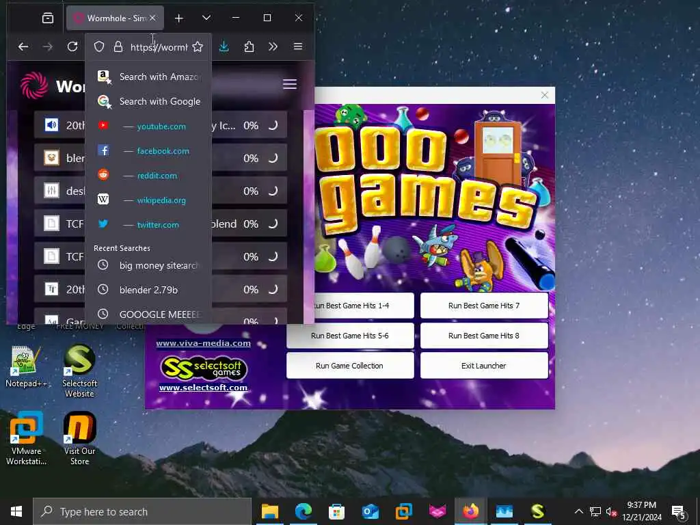Choose Search with Google suggestion
The height and width of the screenshot is (525, 700).
click(148, 101)
